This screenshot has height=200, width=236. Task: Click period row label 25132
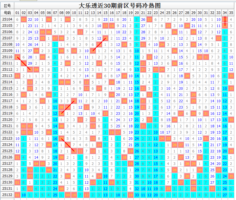tap(7, 195)
